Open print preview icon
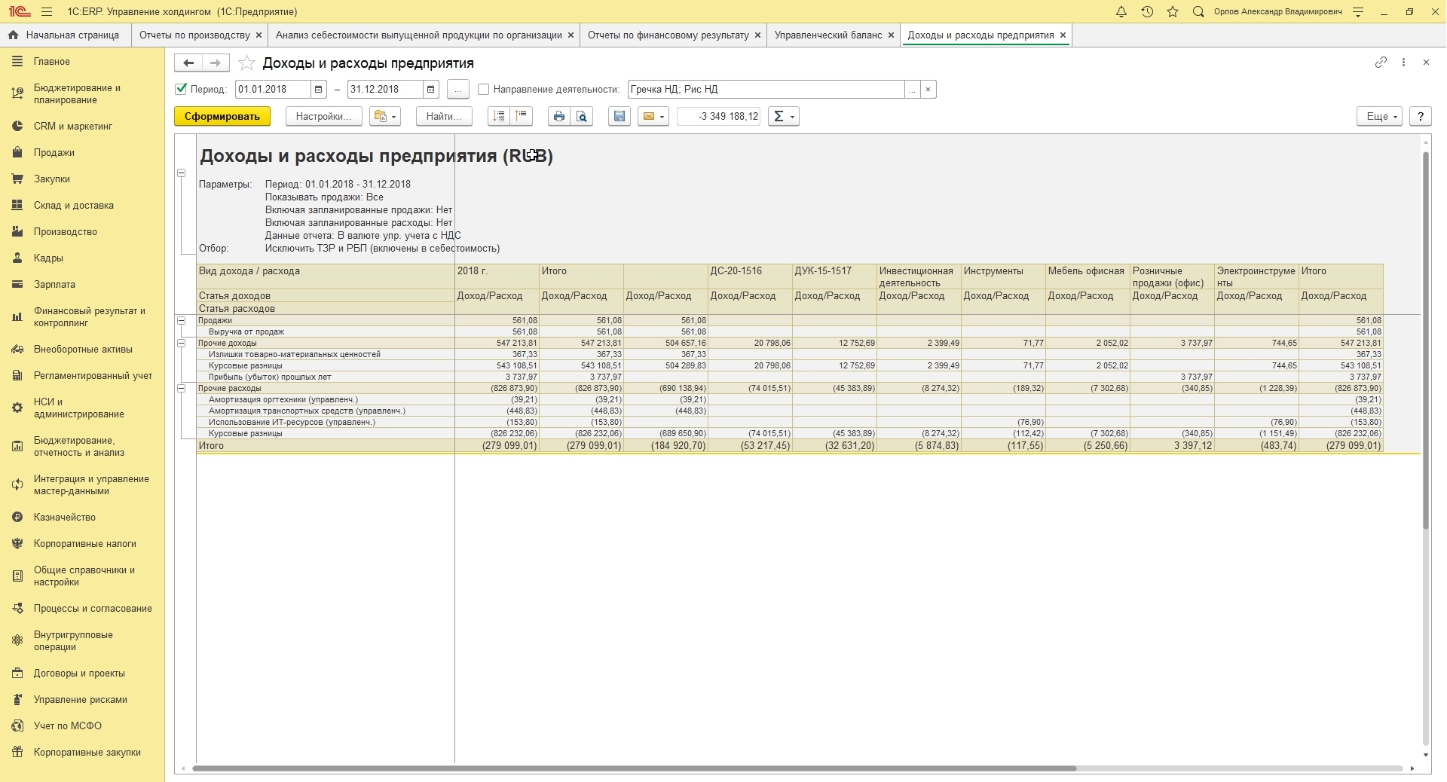1447x782 pixels. (582, 117)
